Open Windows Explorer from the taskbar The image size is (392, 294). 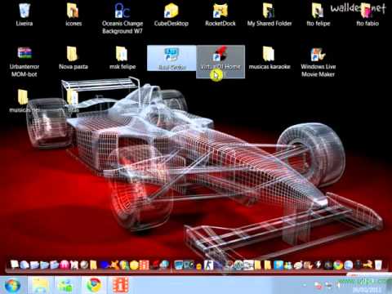[40, 286]
